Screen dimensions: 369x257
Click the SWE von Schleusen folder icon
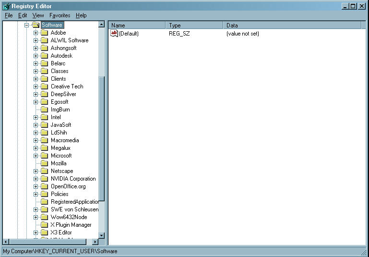(x=44, y=209)
